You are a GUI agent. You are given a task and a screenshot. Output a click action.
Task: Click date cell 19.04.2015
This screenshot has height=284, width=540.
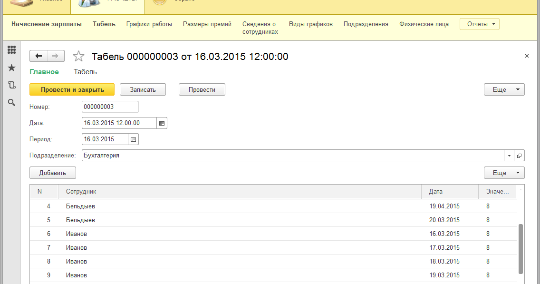pyautogui.click(x=444, y=206)
